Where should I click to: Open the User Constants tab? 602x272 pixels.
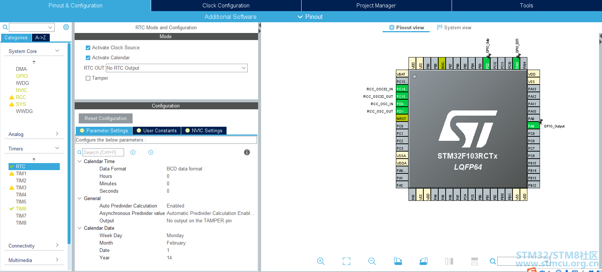coord(157,130)
